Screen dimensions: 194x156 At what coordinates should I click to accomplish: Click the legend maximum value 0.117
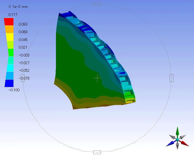tap(13, 15)
